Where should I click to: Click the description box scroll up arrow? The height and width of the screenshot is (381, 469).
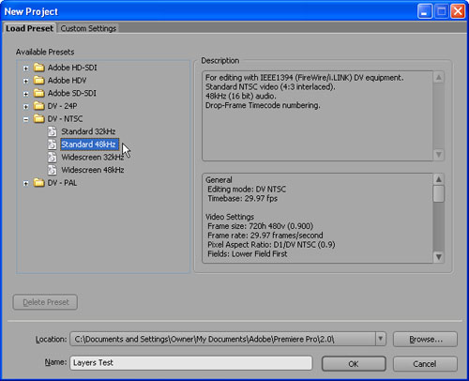(439, 77)
